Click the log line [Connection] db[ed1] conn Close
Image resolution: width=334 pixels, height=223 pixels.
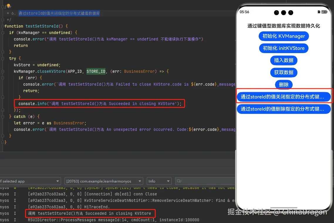[x=92, y=194]
